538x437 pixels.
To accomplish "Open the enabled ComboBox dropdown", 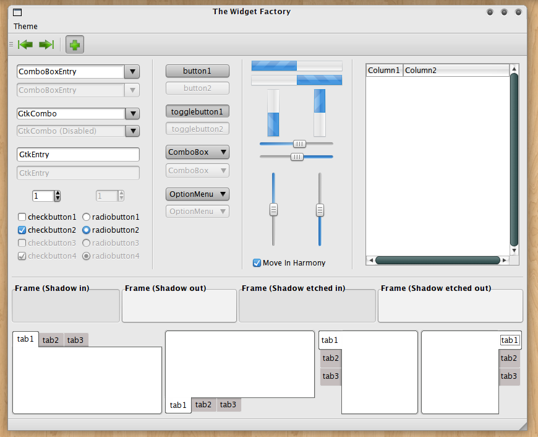I will [x=197, y=152].
